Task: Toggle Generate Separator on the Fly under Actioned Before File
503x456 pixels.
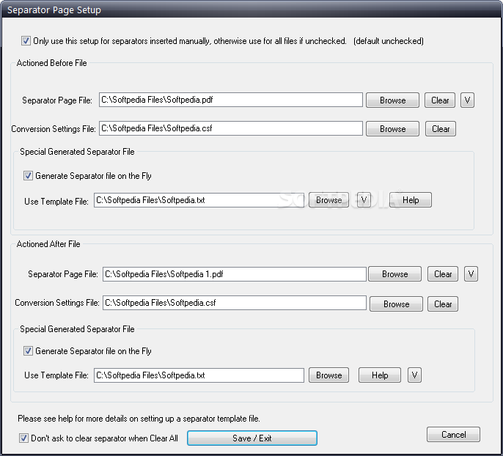Action: point(29,176)
